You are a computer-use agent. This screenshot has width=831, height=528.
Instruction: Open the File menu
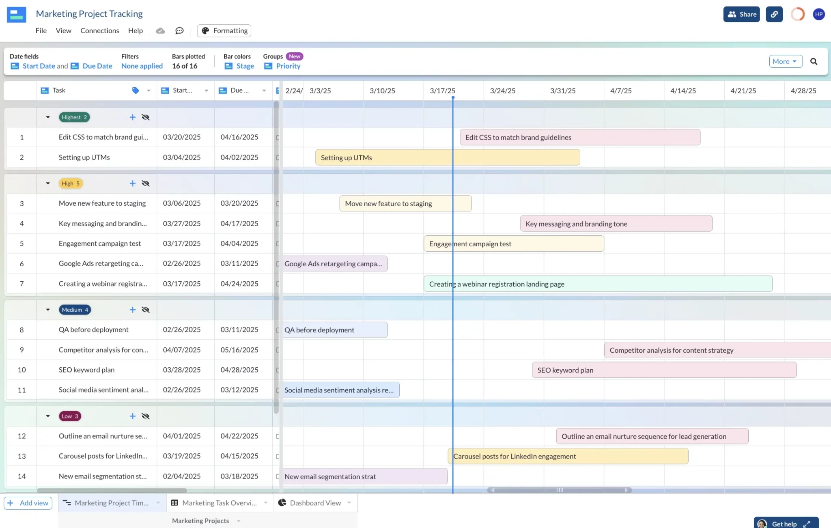pyautogui.click(x=41, y=31)
